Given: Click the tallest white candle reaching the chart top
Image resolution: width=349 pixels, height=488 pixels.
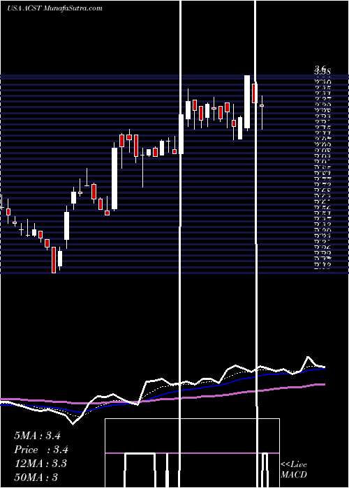Looking at the screenshot, I should [x=247, y=102].
